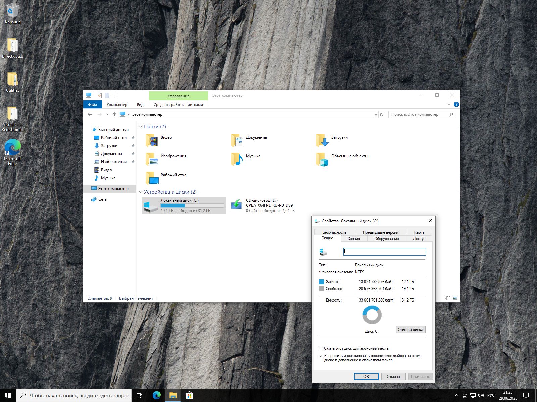The image size is (537, 402).
Task: Click the disk label text field
Action: click(384, 252)
